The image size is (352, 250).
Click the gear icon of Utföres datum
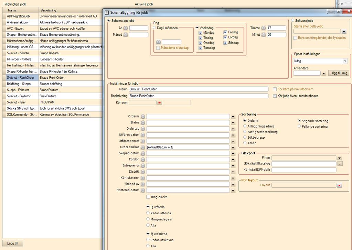tap(143, 135)
